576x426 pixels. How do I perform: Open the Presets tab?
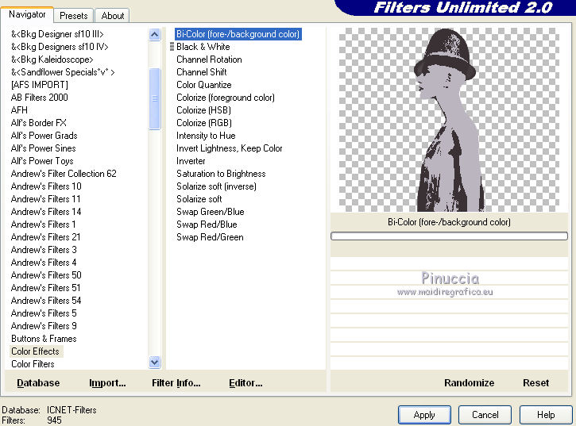(73, 16)
